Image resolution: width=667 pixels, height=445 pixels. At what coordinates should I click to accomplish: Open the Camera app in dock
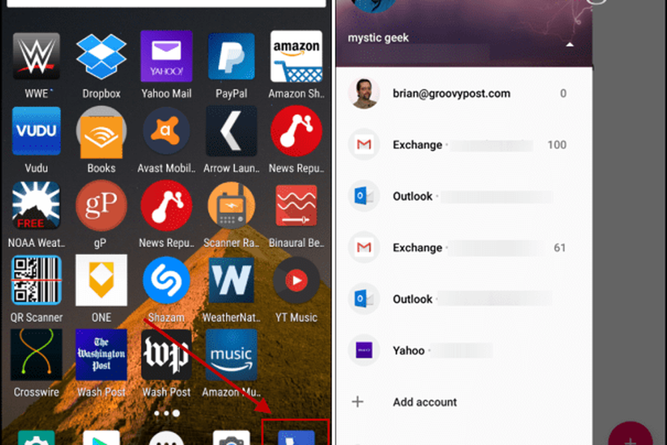click(231, 438)
